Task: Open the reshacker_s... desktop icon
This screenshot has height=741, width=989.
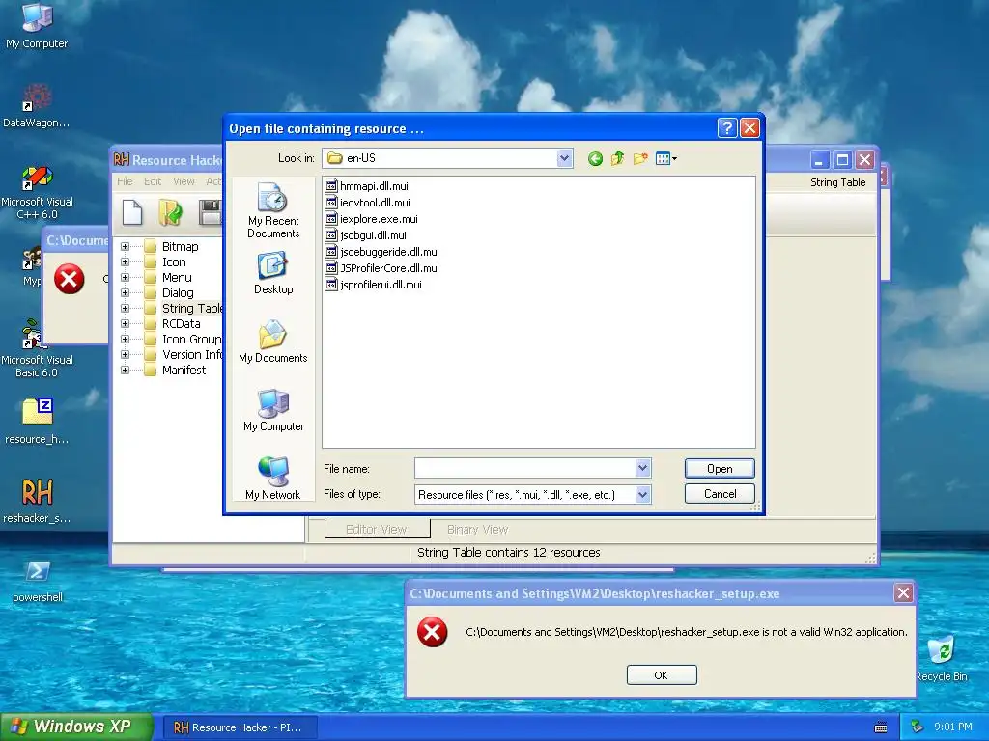Action: pos(37,501)
